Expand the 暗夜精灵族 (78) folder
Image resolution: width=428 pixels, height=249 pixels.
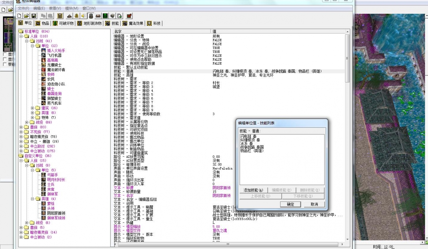pyautogui.click(x=21, y=137)
